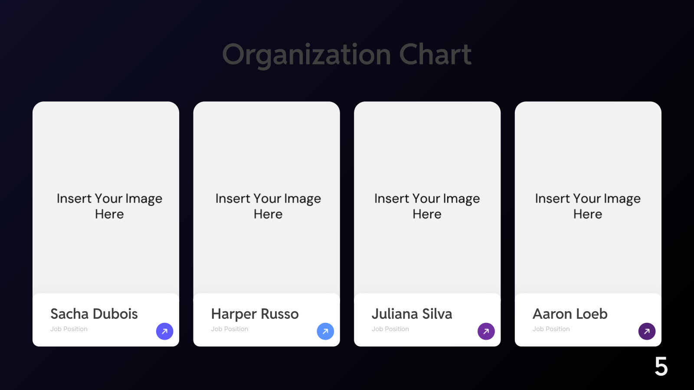
Task: Click Job Position under Harper Russo
Action: tap(230, 329)
